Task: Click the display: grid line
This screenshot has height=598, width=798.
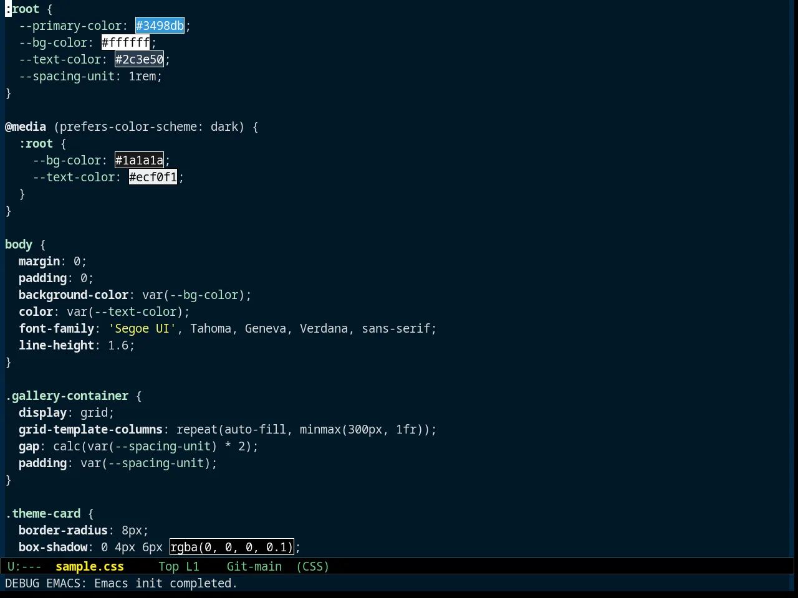Action: [x=67, y=412]
